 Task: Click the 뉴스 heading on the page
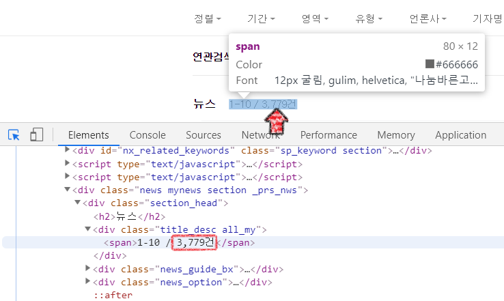coord(204,104)
